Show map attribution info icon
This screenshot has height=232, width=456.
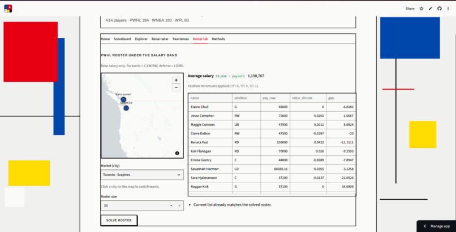pyautogui.click(x=177, y=153)
